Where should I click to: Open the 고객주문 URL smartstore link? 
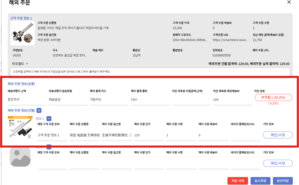click(230, 40)
